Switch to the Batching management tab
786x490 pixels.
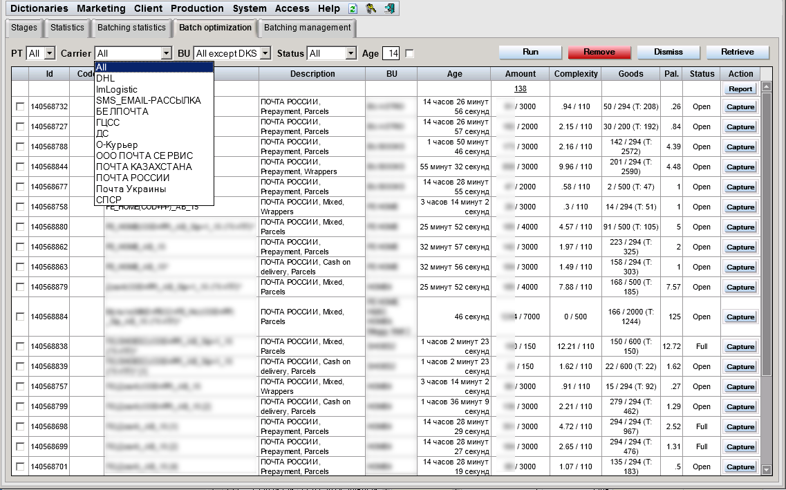point(308,28)
